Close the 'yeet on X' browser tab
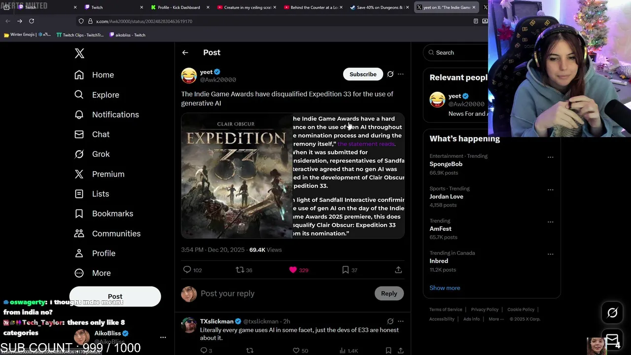The width and height of the screenshot is (631, 355). click(x=474, y=7)
